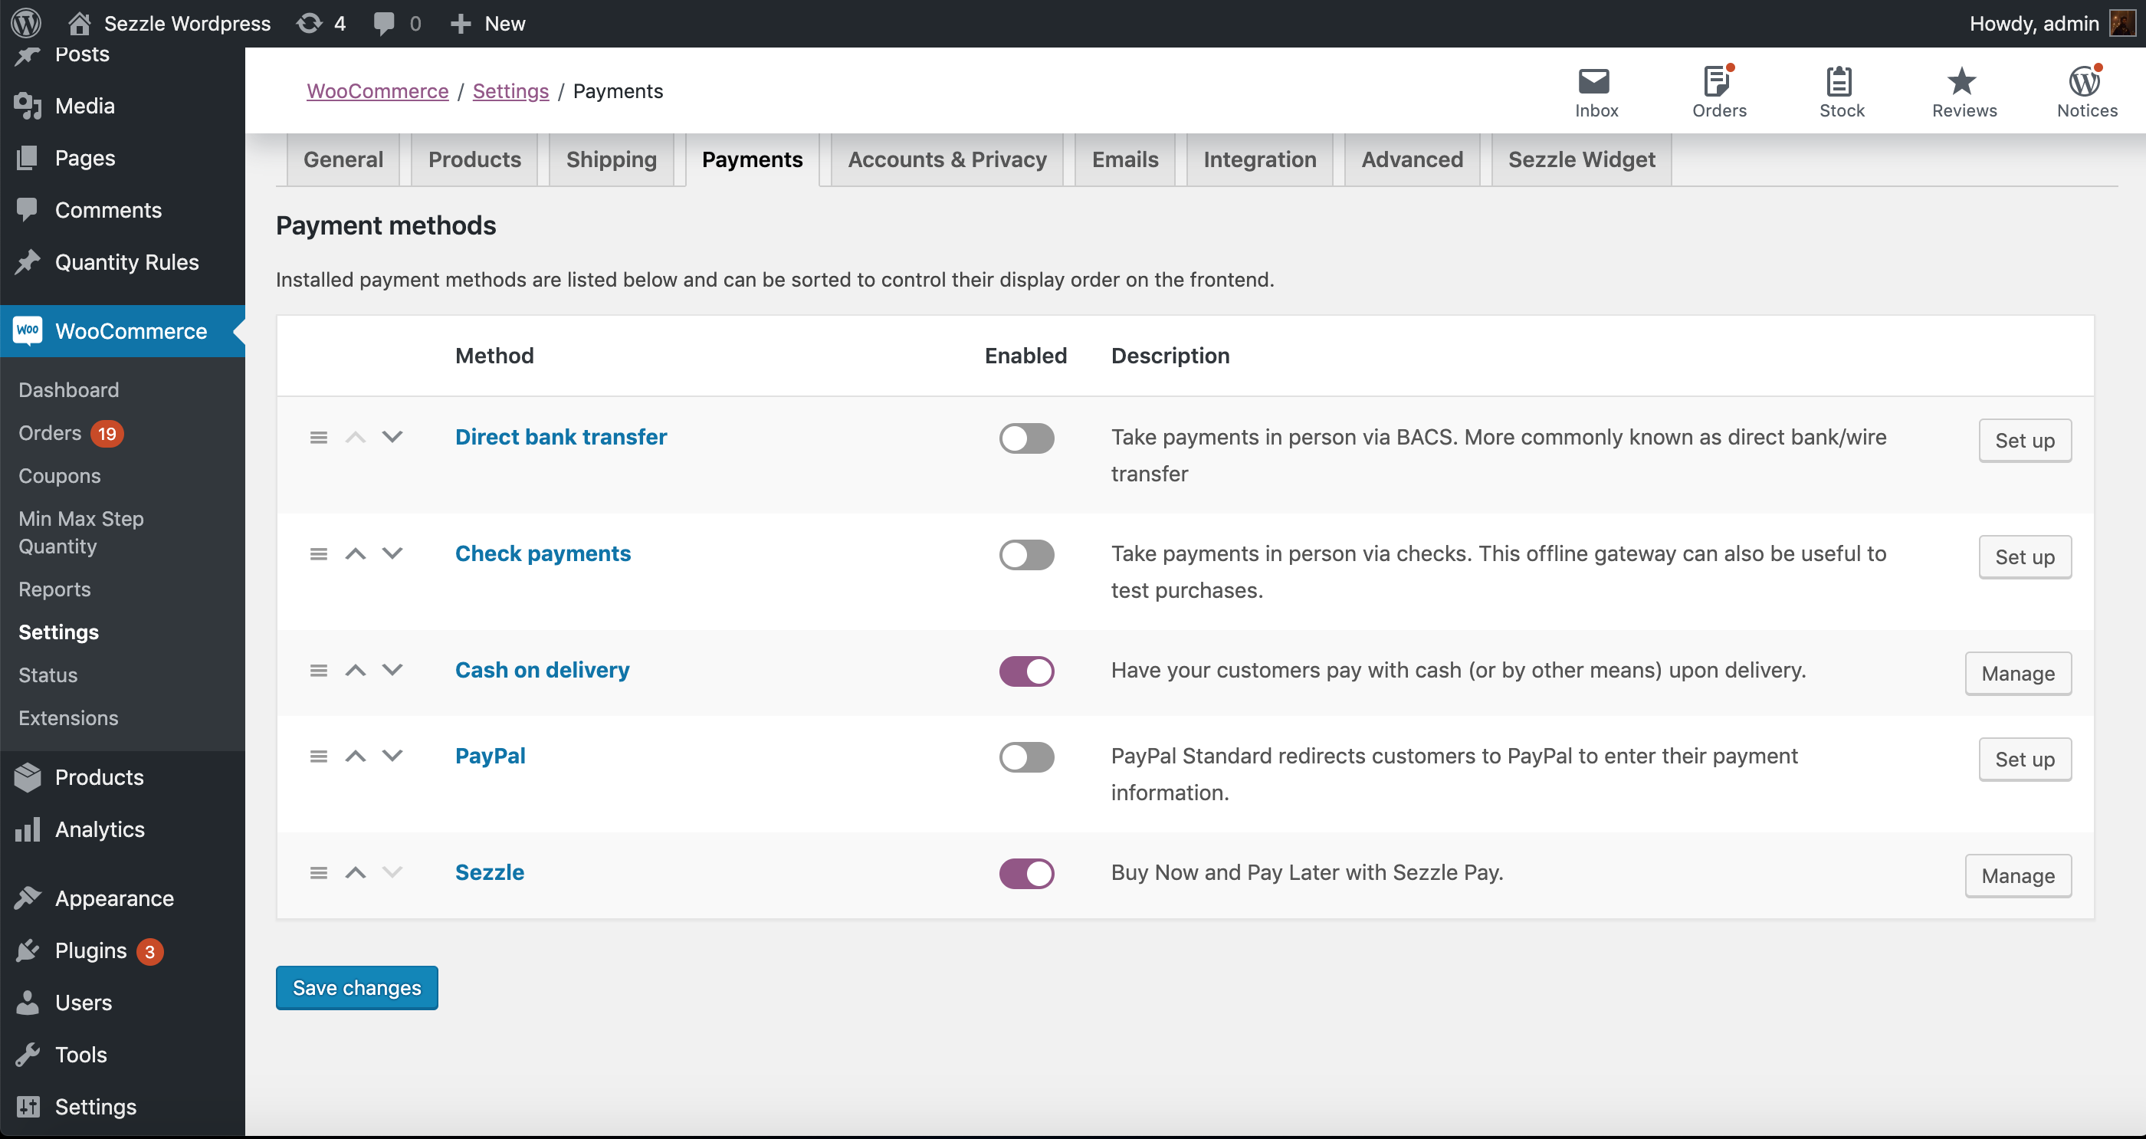Image resolution: width=2146 pixels, height=1139 pixels.
Task: Open Appearance in the sidebar
Action: point(123,898)
